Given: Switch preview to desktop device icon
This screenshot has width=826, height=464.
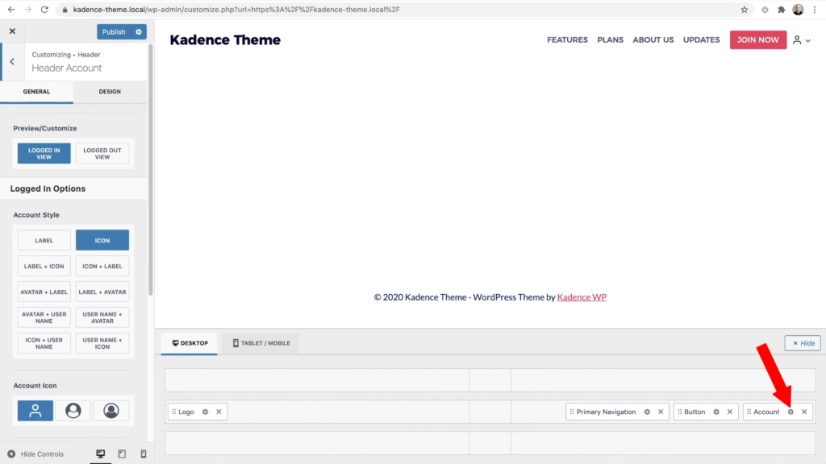Looking at the screenshot, I should click(100, 454).
